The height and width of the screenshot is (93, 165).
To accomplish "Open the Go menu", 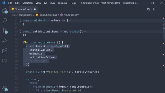I will pos(46,3).
